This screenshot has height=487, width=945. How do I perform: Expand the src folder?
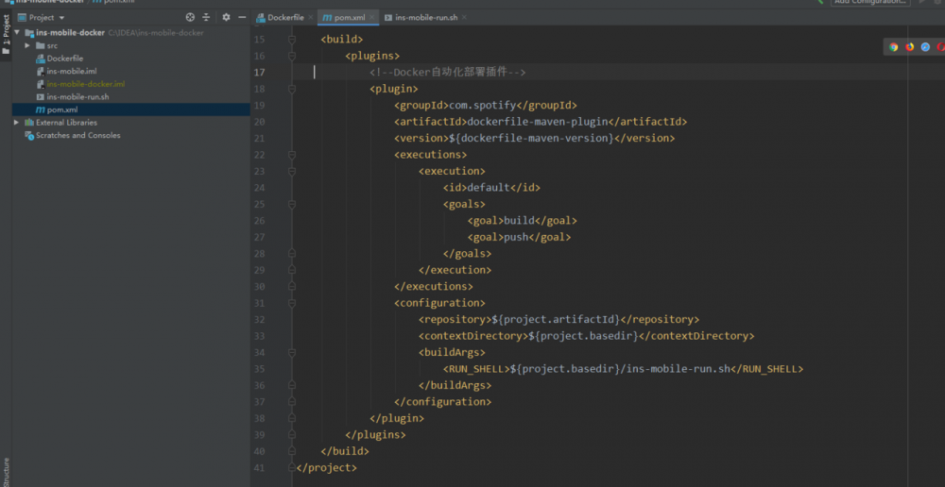pyautogui.click(x=27, y=45)
